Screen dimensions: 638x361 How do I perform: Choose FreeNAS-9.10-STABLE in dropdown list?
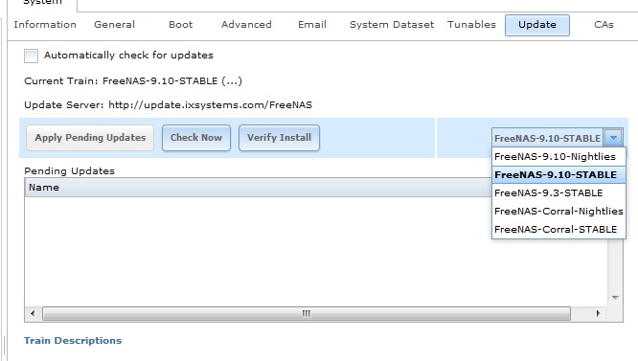(x=558, y=175)
